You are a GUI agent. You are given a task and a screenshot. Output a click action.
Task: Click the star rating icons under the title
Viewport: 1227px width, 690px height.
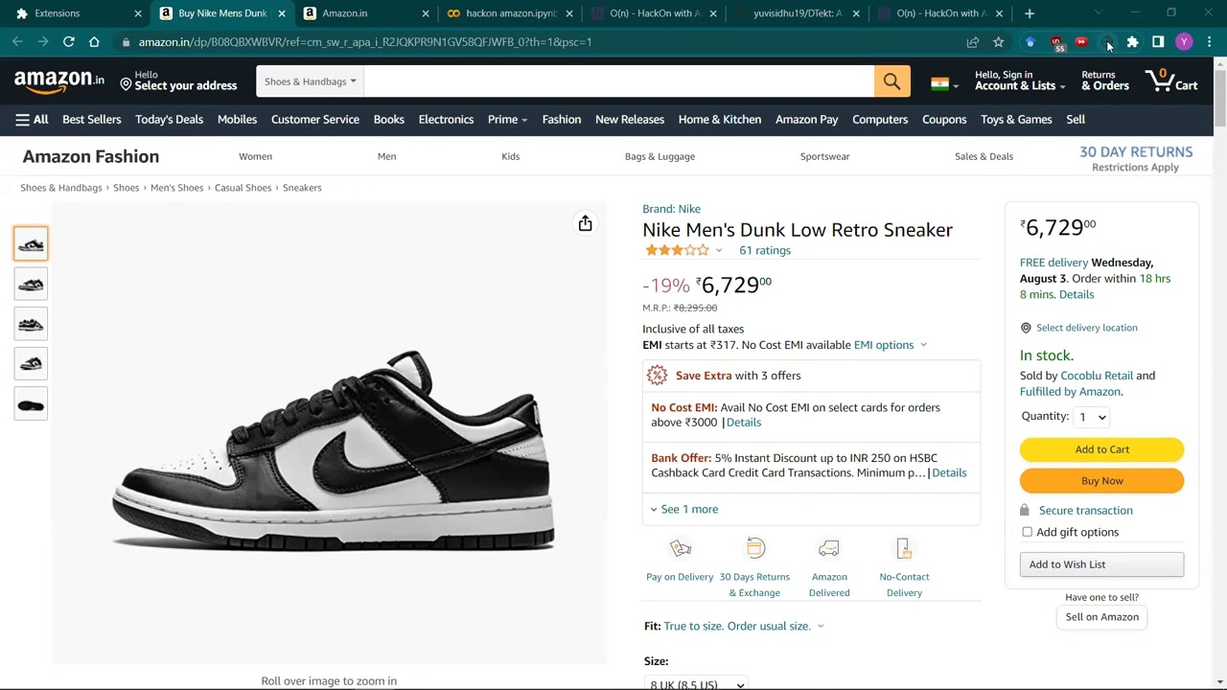677,250
